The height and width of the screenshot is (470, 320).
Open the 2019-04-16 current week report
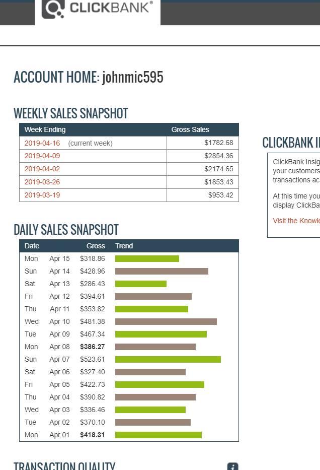(x=42, y=143)
